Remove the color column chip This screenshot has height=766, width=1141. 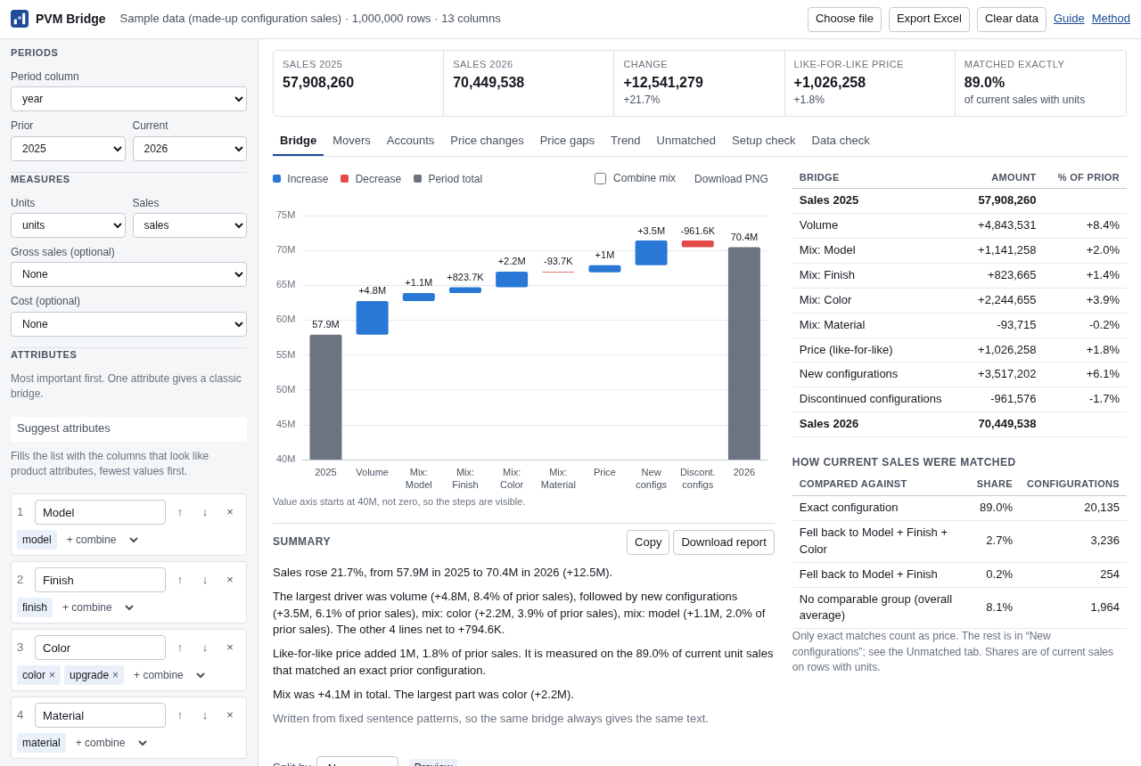coord(52,675)
